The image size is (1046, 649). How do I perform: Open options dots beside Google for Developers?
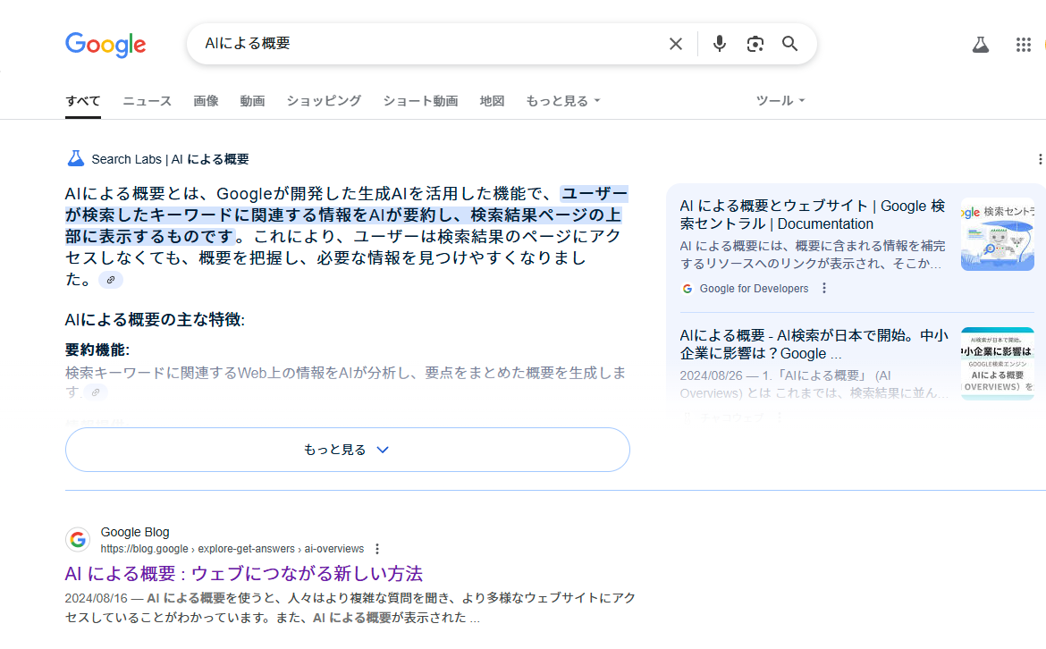(x=824, y=288)
